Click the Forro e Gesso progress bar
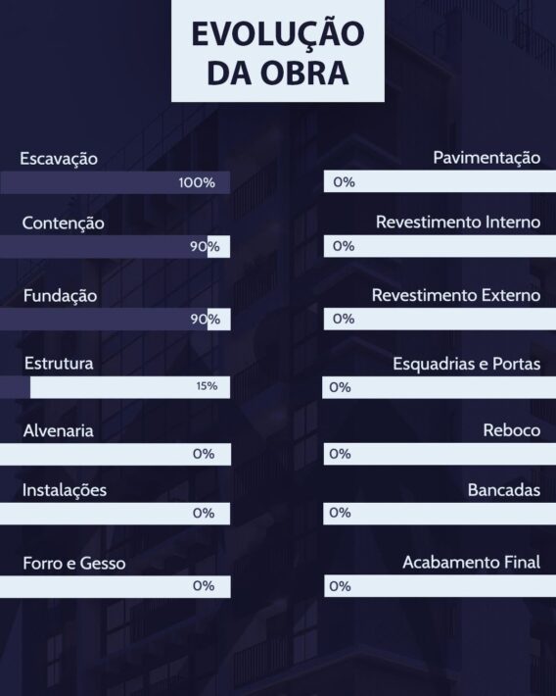Viewport: 556px width, 696px height. point(116,587)
